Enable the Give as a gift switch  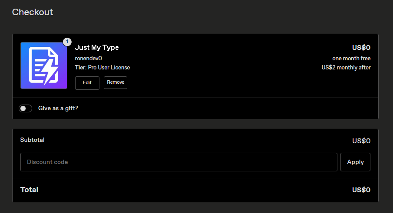tap(26, 108)
